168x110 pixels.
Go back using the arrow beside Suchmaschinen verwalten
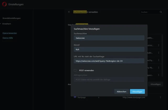point(69,12)
